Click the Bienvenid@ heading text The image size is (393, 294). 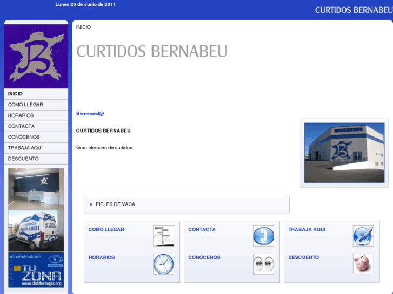(90, 114)
